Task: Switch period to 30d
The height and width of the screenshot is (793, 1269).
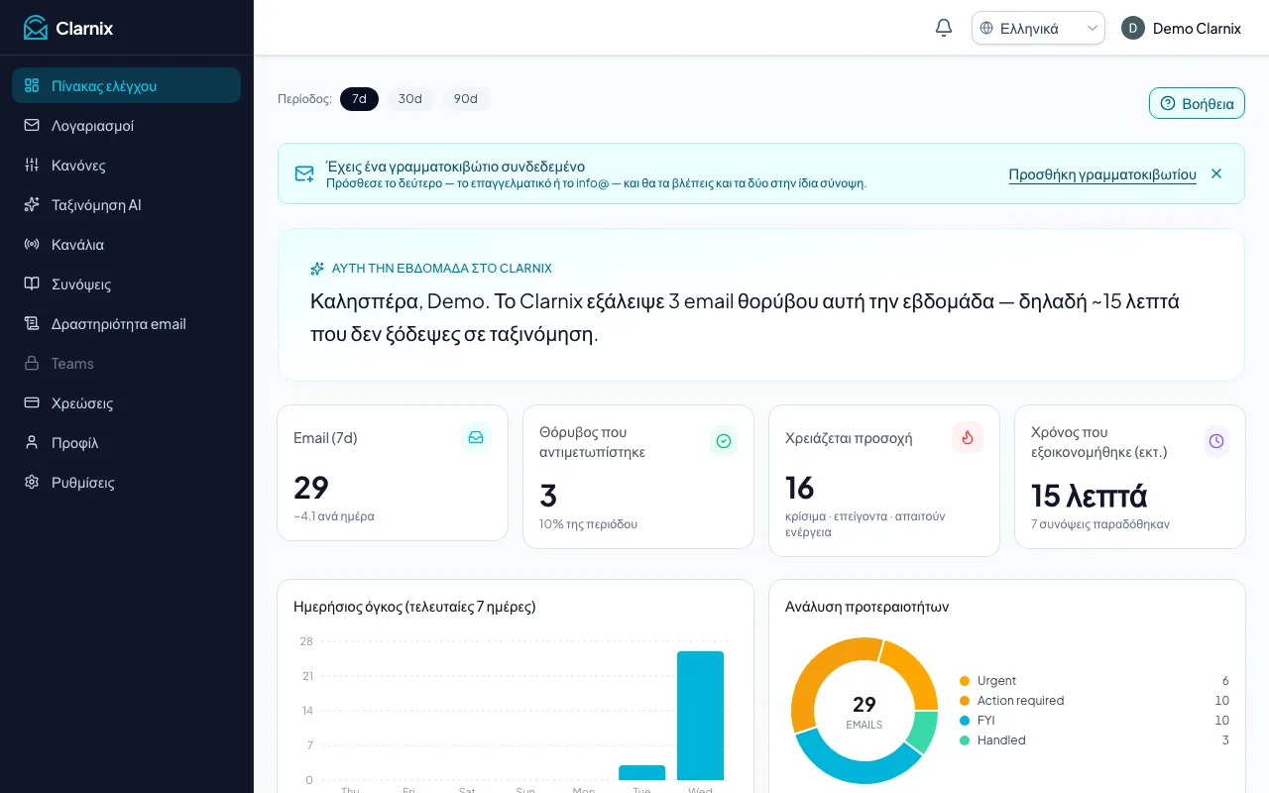Action: click(x=410, y=99)
